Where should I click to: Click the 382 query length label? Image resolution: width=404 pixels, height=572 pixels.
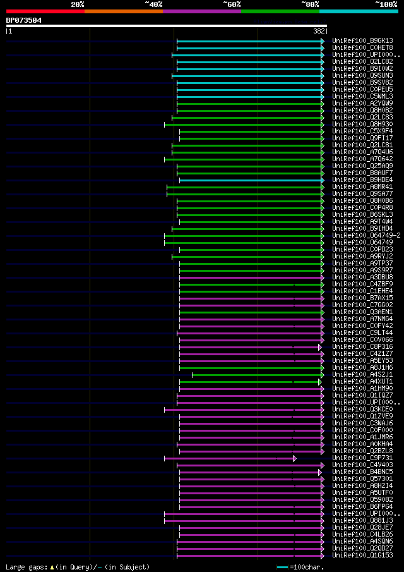point(319,32)
